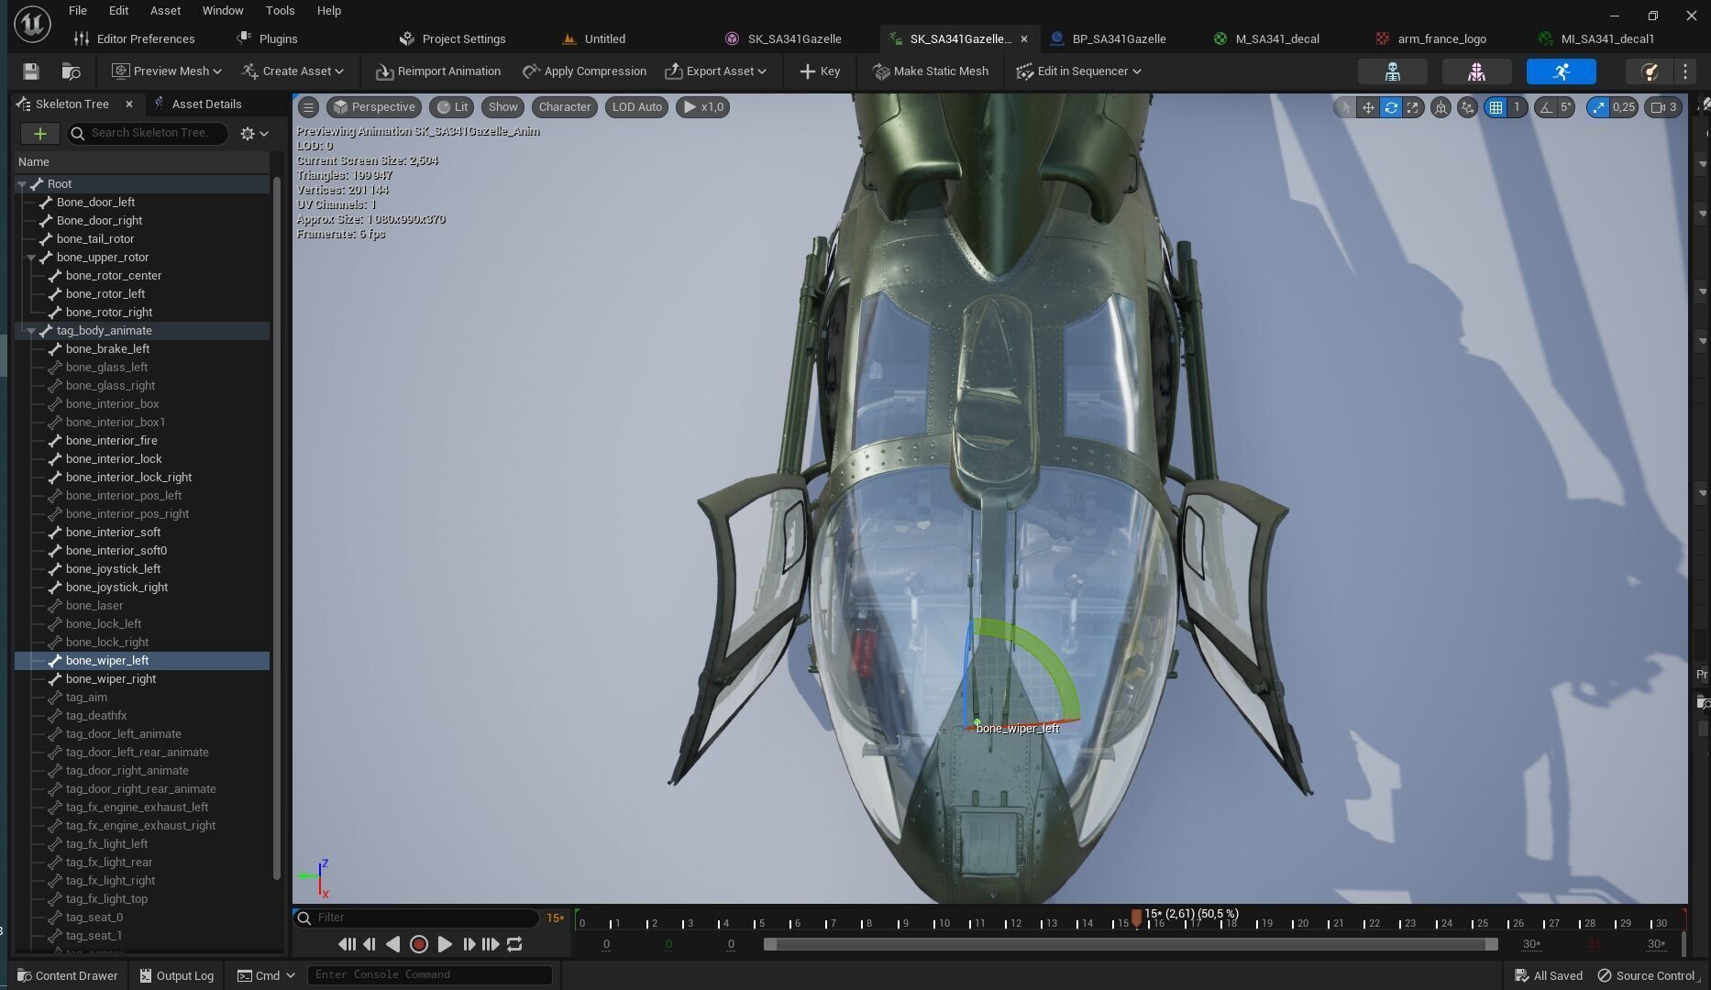The height and width of the screenshot is (990, 1711).
Task: Collapse the bone_upper_rotor tree node
Action: point(30,258)
